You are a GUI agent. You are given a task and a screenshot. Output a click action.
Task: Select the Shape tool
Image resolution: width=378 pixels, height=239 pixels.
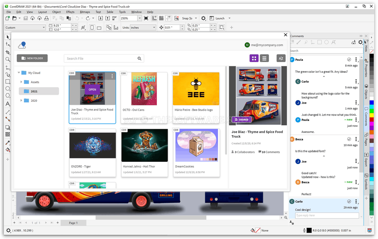(8, 45)
